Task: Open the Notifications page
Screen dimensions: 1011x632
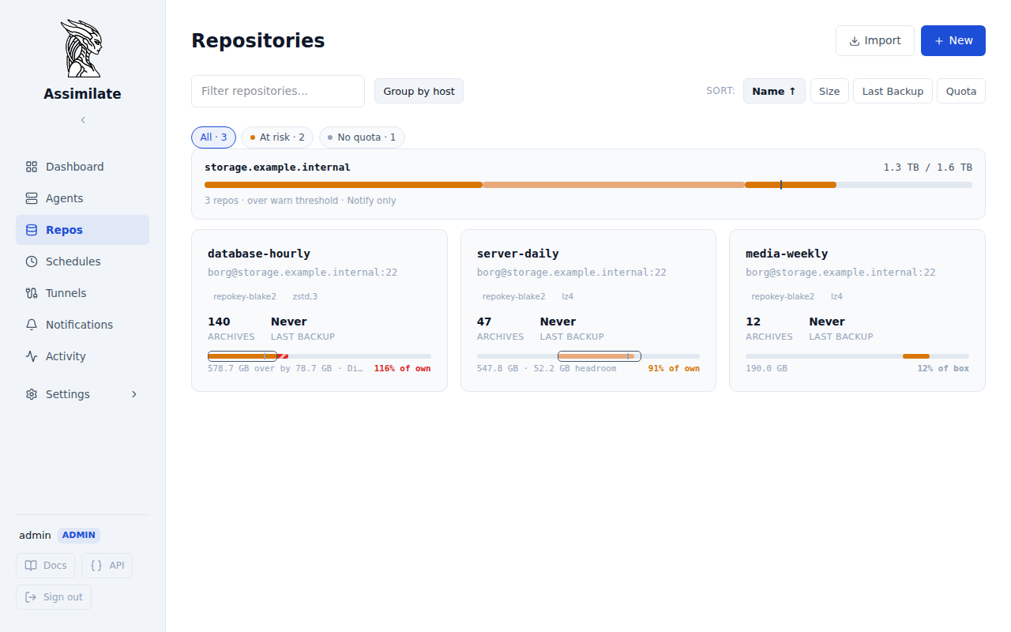Action: [x=82, y=325]
